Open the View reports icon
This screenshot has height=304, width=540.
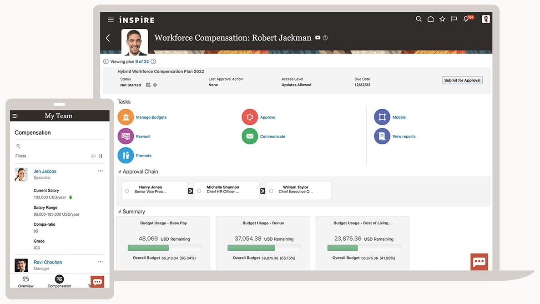point(382,137)
